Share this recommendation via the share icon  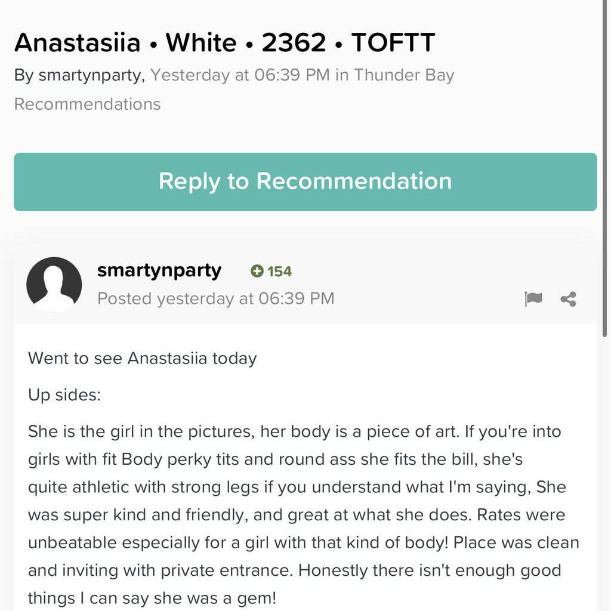567,299
